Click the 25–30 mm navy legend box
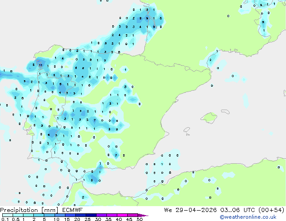 click(91, 215)
